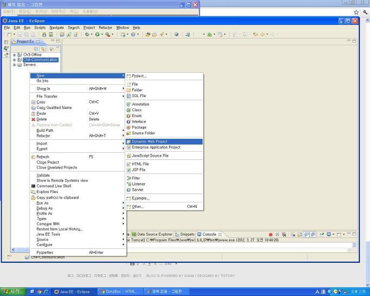Open the Show In submenu
The height and width of the screenshot is (296, 370).
78,88
